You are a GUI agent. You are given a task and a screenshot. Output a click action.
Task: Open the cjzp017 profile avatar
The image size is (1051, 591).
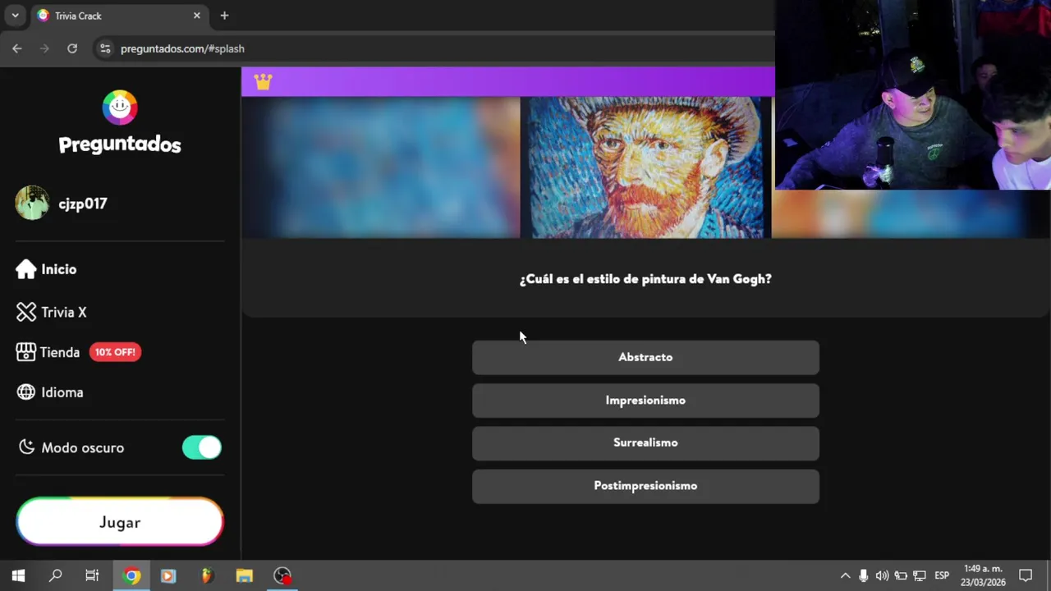pyautogui.click(x=32, y=203)
